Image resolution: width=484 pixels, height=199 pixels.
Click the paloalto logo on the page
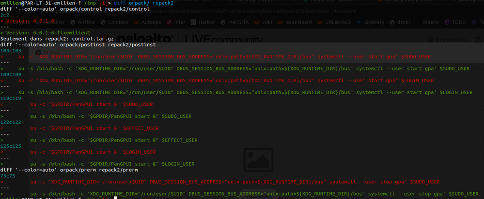(136, 39)
